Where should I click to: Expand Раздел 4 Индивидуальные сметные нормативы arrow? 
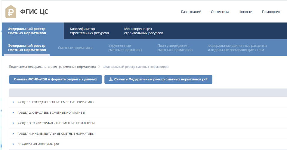[14, 133]
